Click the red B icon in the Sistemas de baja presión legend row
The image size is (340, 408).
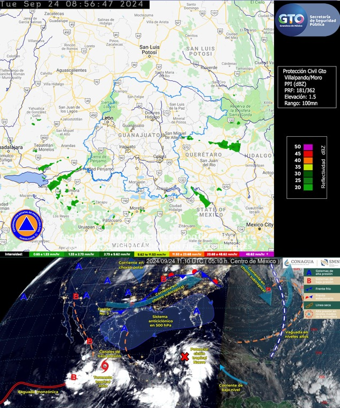click(309, 281)
